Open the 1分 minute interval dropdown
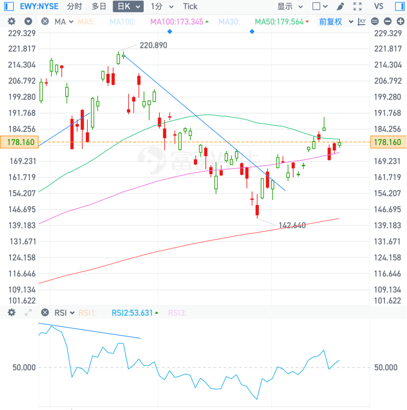 tap(162, 6)
